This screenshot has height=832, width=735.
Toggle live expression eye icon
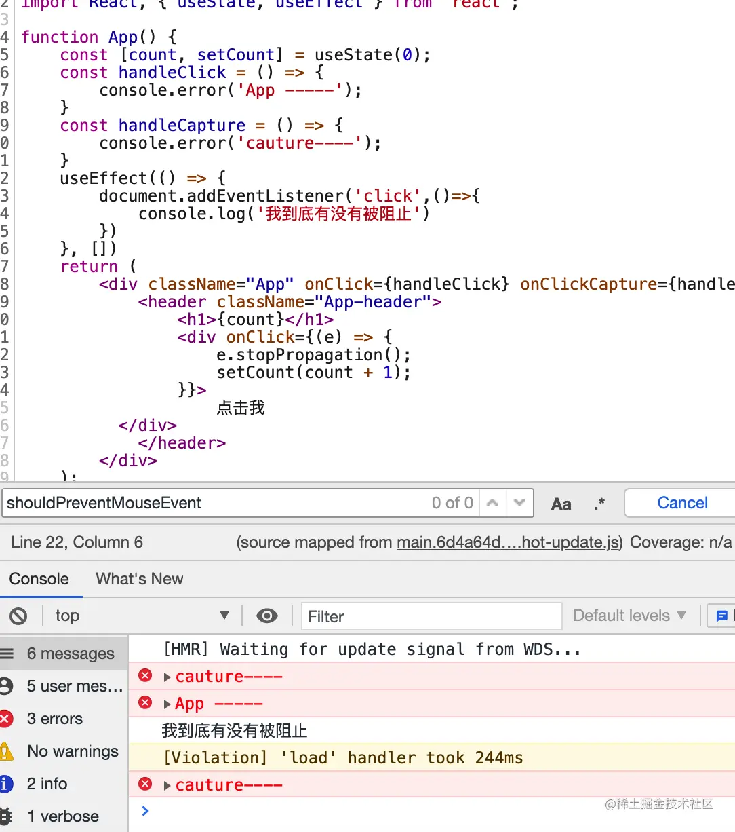click(267, 616)
